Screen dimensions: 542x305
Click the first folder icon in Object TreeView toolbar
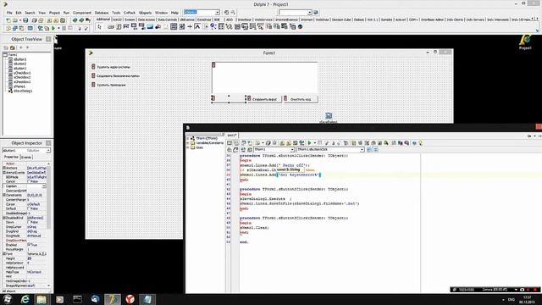point(6,47)
